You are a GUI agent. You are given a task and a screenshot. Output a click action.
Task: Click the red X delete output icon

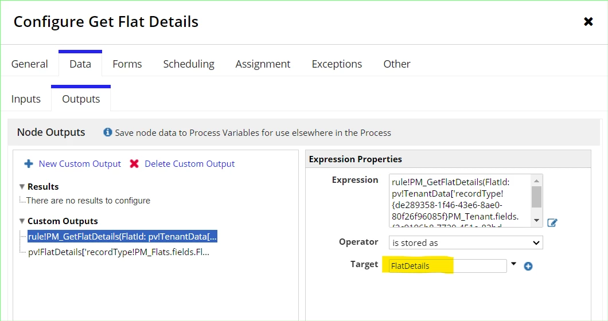point(134,163)
